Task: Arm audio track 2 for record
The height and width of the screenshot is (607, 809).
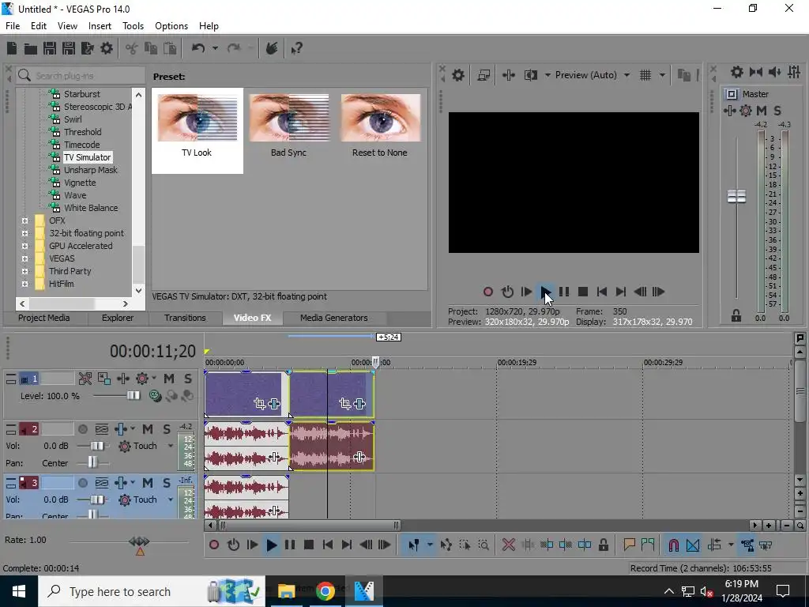Action: [82, 429]
